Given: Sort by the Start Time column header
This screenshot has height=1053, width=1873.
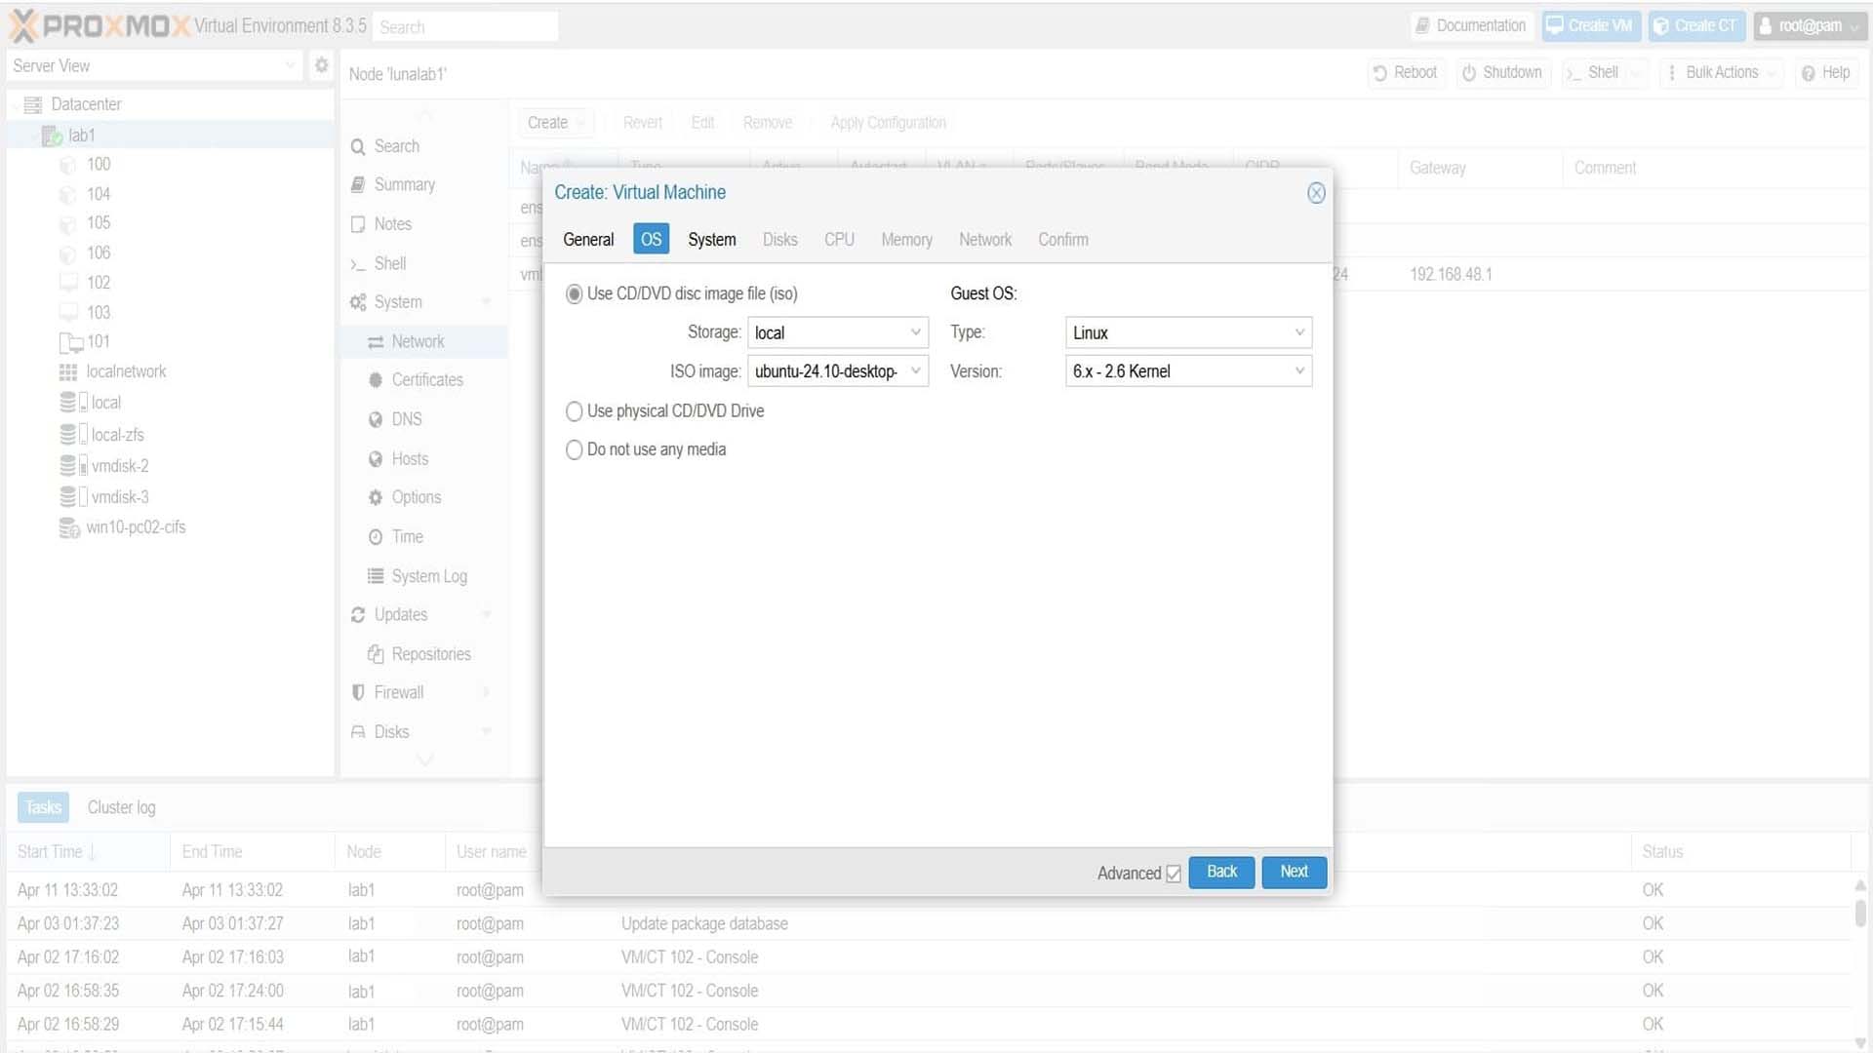Looking at the screenshot, I should click(x=88, y=852).
